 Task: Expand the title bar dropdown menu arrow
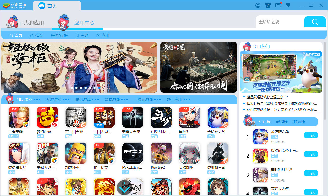[288, 5]
